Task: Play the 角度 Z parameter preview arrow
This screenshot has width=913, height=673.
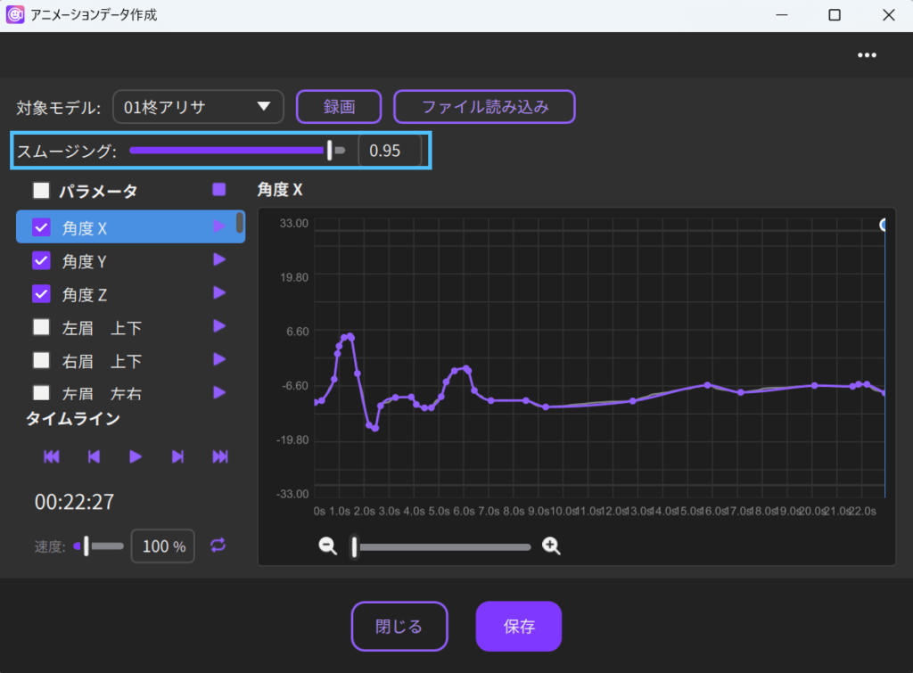Action: [219, 292]
